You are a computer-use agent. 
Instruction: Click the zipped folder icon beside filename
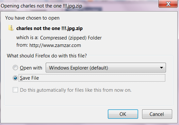11,28
